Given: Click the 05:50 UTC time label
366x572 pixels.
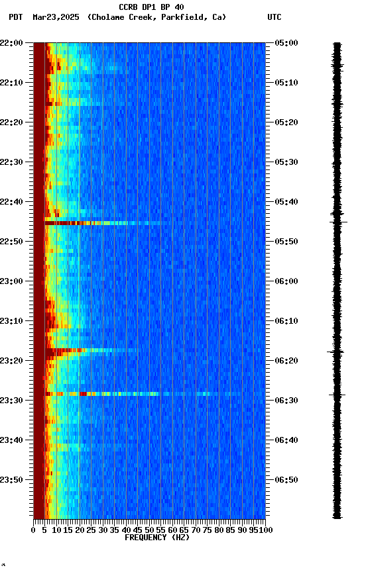Looking at the screenshot, I should pyautogui.click(x=286, y=242).
